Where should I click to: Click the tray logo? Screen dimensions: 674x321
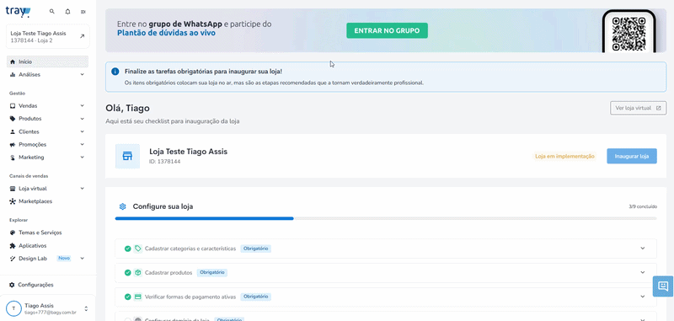pyautogui.click(x=18, y=11)
